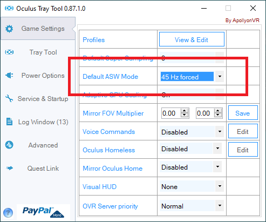Image resolution: width=266 pixels, height=222 pixels.
Task: Click the Quest Link arrow icon
Action: (x=10, y=168)
